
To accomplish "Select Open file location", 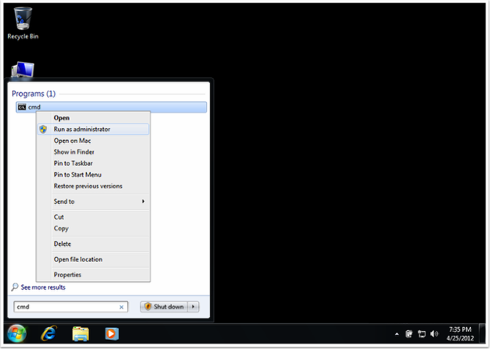I will [93, 259].
